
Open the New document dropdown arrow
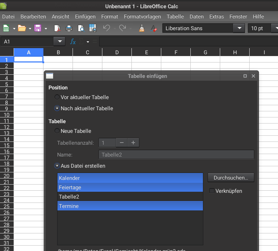[14, 28]
